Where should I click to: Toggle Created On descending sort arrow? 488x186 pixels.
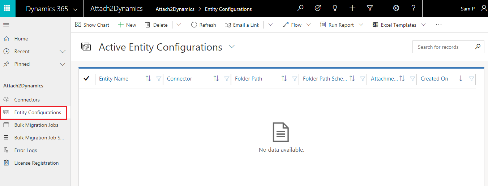pos(461,79)
